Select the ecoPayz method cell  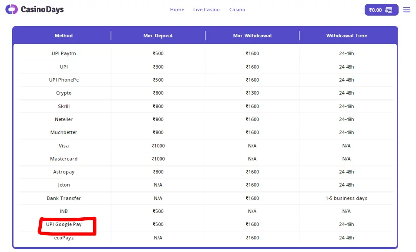click(64, 238)
